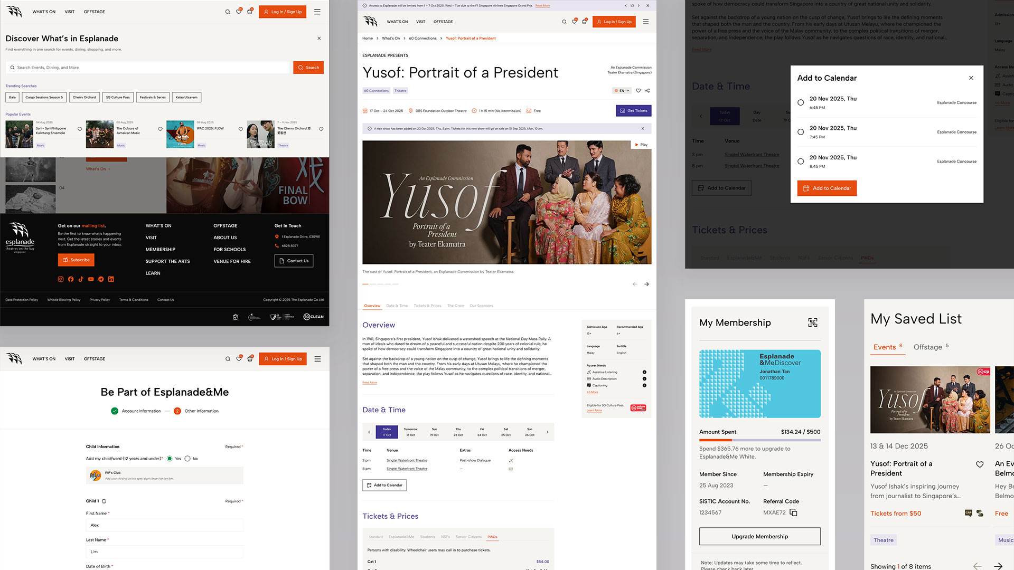Click the 60 Connections breadcrumb link
This screenshot has width=1014, height=570.
(422, 39)
